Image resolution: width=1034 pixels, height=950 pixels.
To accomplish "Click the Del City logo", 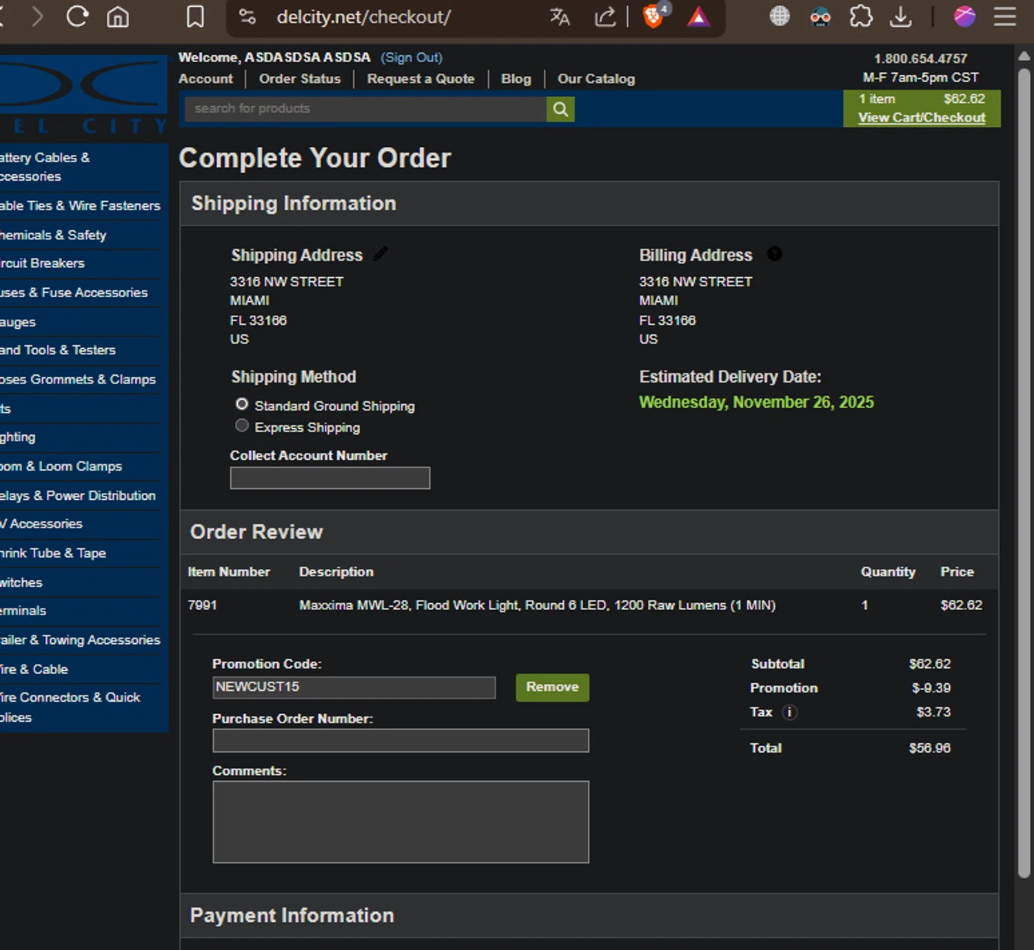I will pyautogui.click(x=83, y=94).
